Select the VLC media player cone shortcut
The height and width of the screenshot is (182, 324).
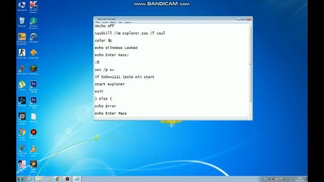tap(33, 150)
